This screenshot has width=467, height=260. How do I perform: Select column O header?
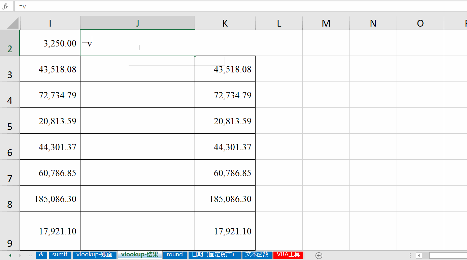(420, 23)
